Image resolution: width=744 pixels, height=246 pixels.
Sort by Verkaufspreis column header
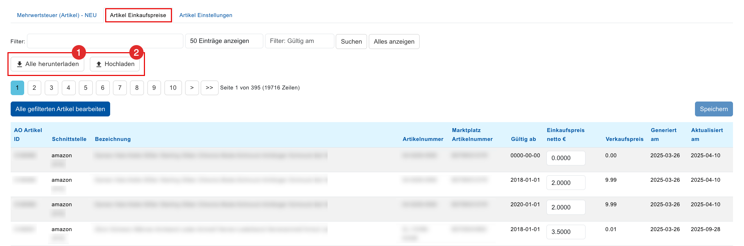tap(624, 139)
